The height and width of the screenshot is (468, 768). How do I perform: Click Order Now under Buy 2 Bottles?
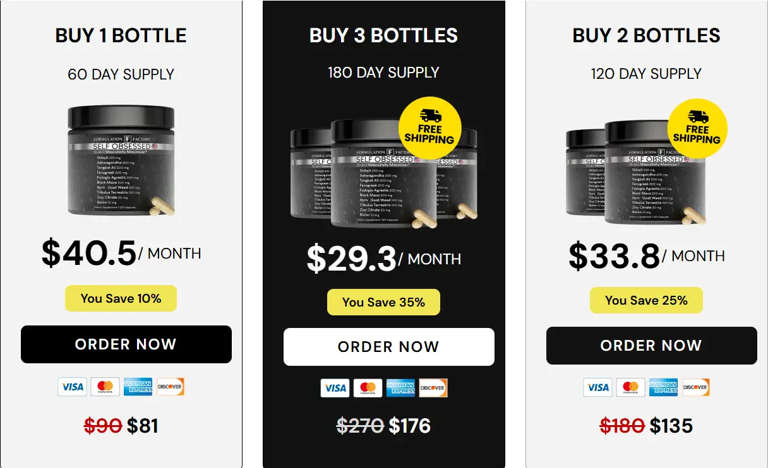tap(652, 346)
